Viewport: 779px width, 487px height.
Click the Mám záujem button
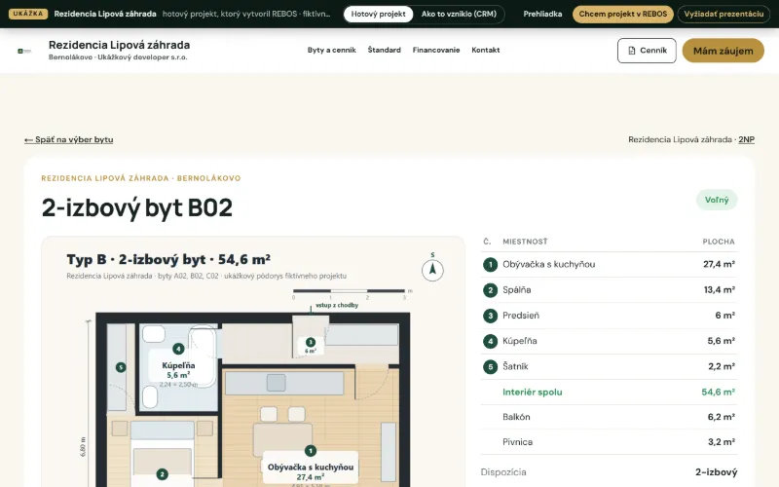coord(723,51)
